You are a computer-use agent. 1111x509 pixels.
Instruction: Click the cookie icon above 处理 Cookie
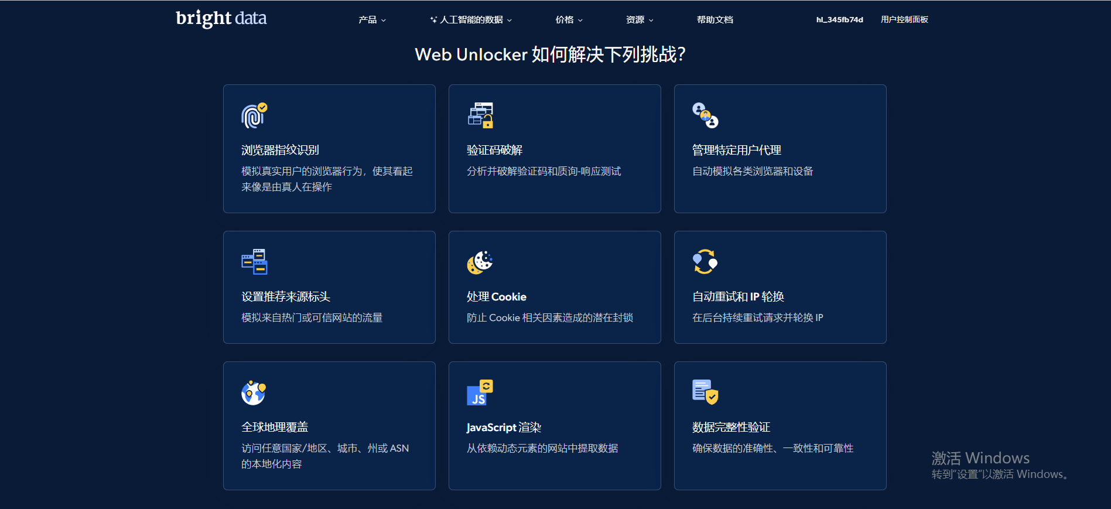pos(480,262)
